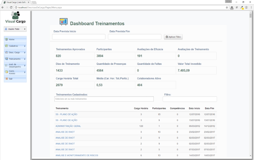Click the Carga Horária column header
The image size is (254, 160).
tap(141, 108)
